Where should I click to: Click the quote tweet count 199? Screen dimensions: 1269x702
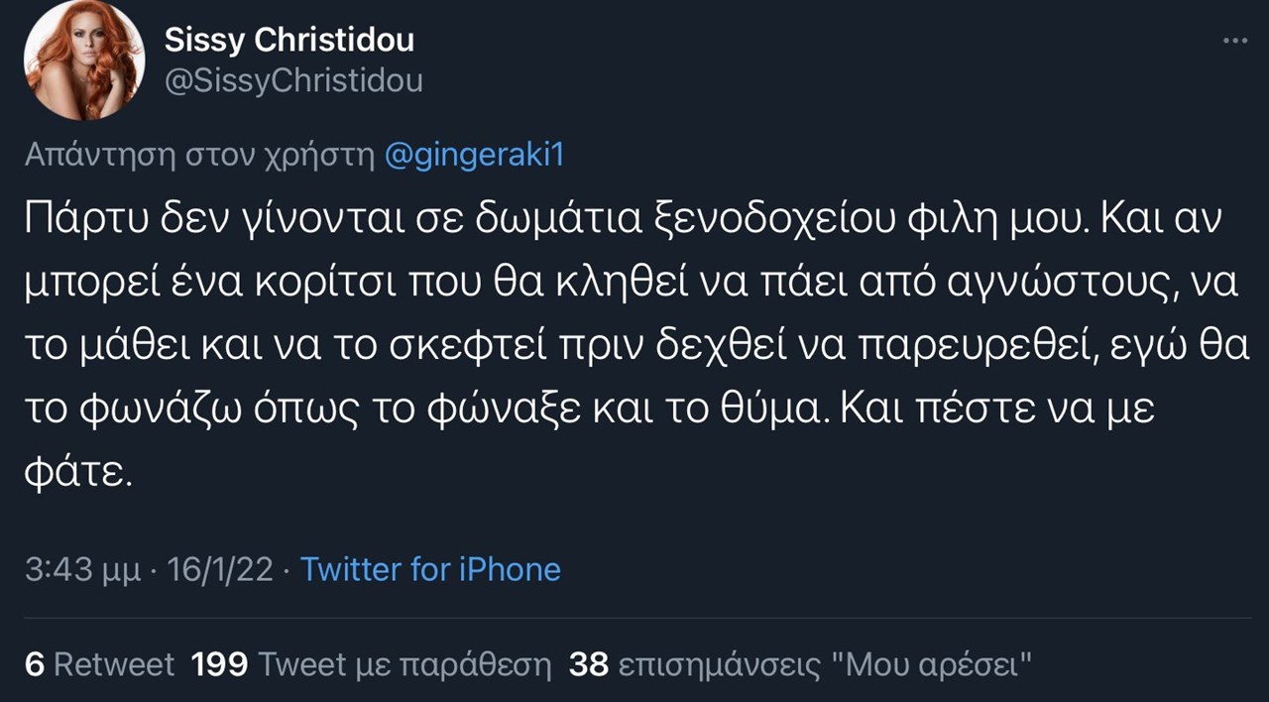pyautogui.click(x=219, y=664)
